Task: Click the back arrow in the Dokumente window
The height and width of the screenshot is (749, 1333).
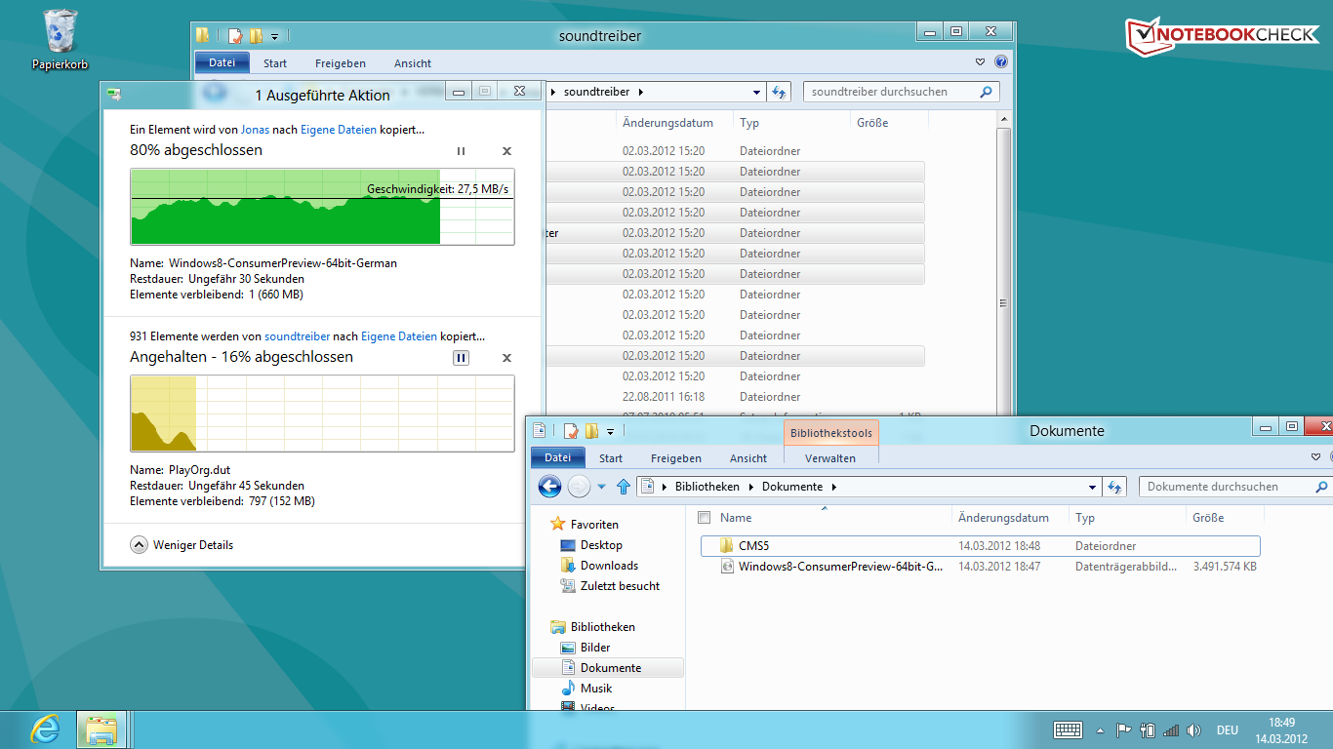Action: [549, 487]
